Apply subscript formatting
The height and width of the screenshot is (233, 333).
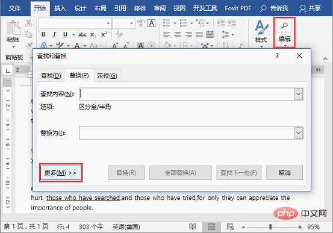(93, 35)
